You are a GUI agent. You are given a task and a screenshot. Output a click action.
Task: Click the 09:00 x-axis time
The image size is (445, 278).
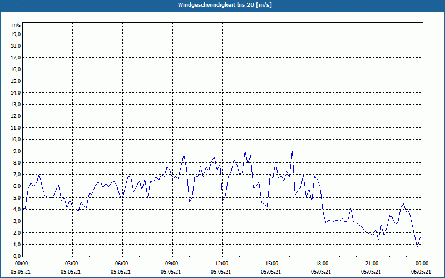click(x=172, y=264)
